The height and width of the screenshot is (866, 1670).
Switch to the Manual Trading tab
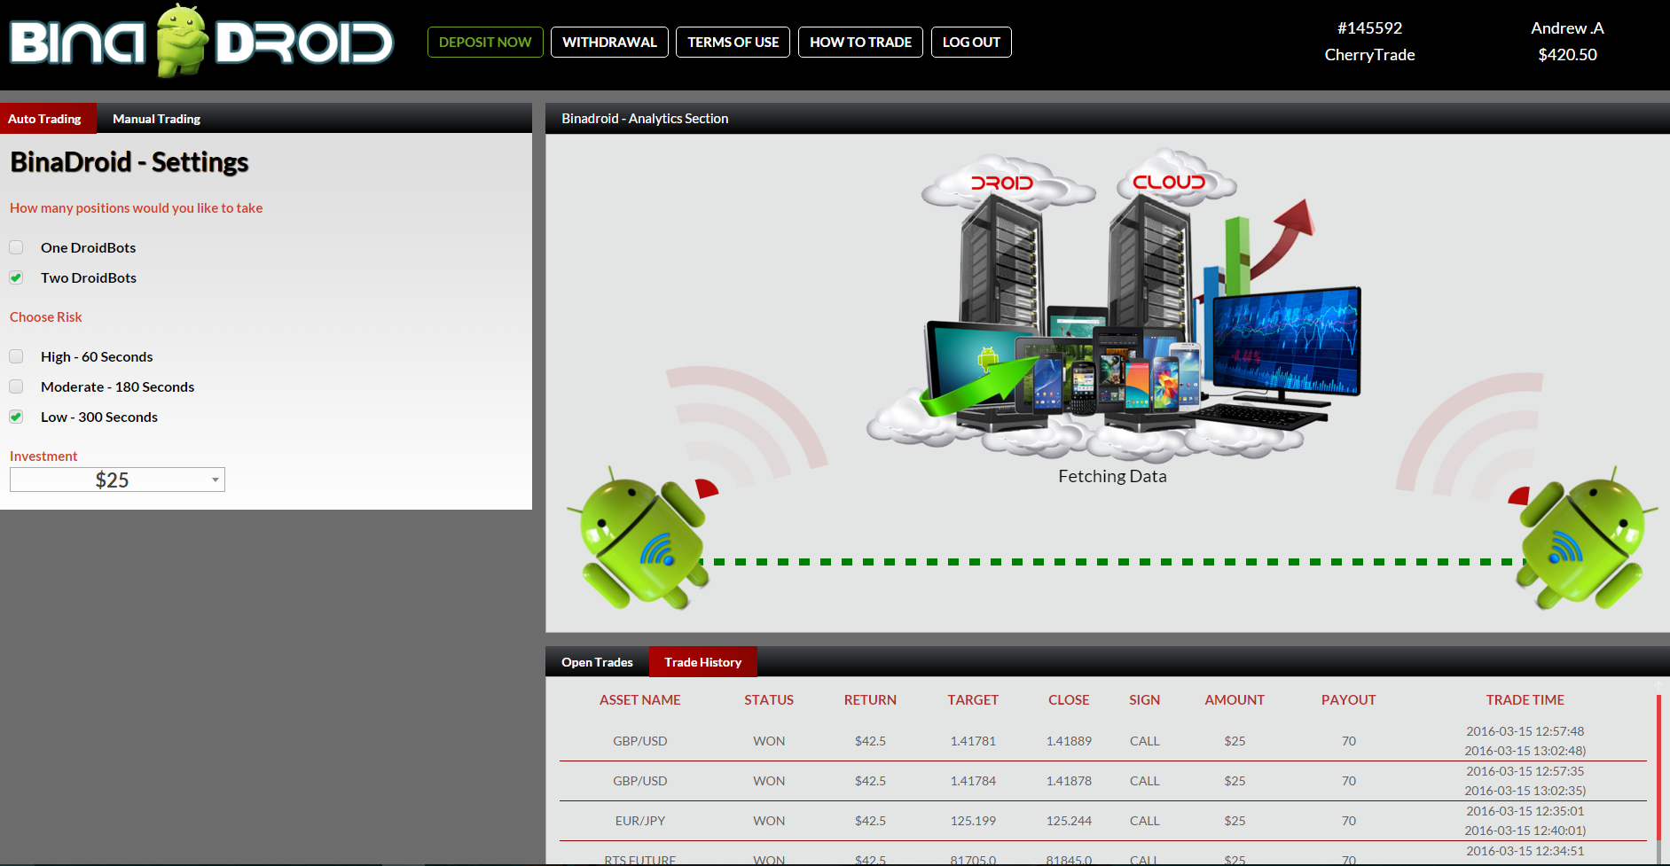point(156,119)
